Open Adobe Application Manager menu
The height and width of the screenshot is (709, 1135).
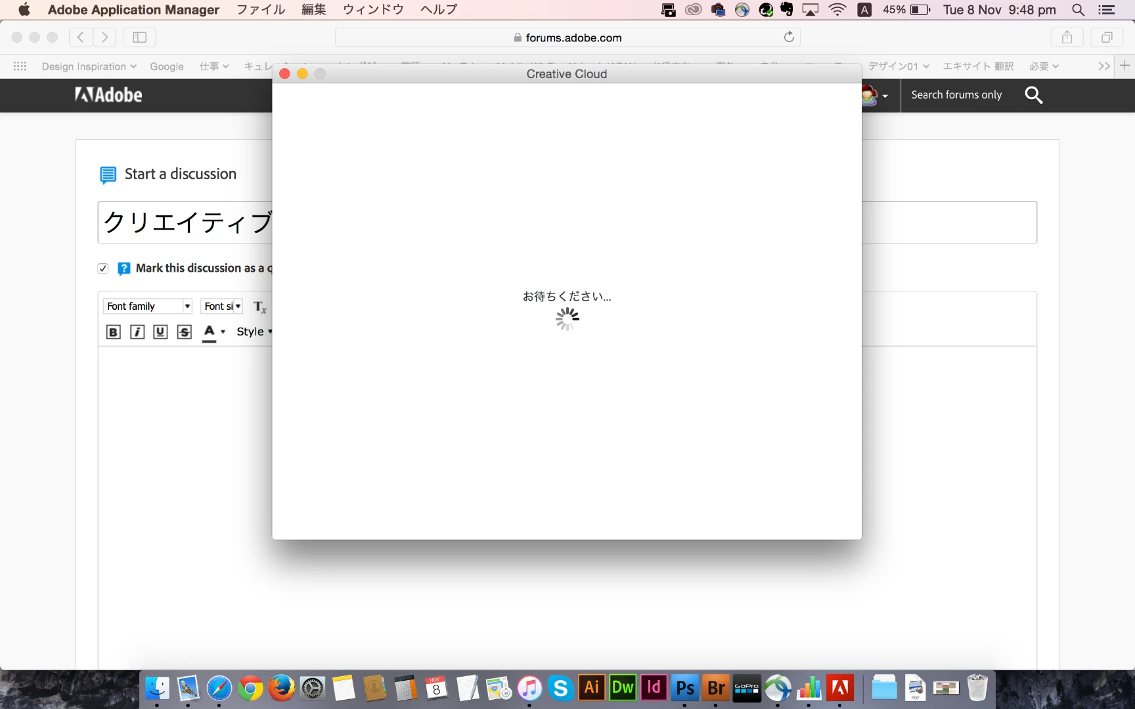coord(133,10)
